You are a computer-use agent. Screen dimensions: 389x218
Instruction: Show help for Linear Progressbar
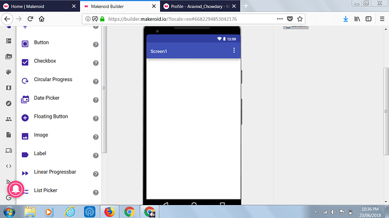point(96,174)
